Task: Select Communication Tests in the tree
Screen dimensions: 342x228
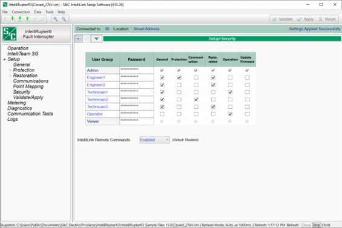Action: click(30, 114)
